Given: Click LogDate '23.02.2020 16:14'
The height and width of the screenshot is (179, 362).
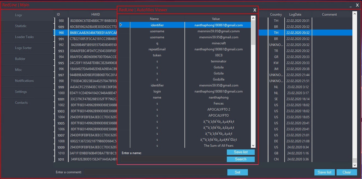Looking at the screenshot, I should 298,99.
